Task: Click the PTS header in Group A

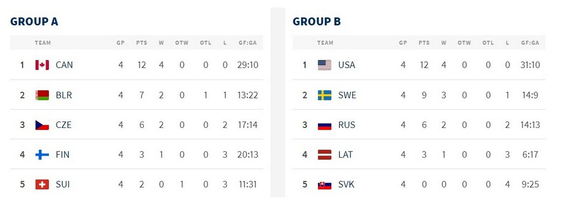Action: pyautogui.click(x=141, y=42)
